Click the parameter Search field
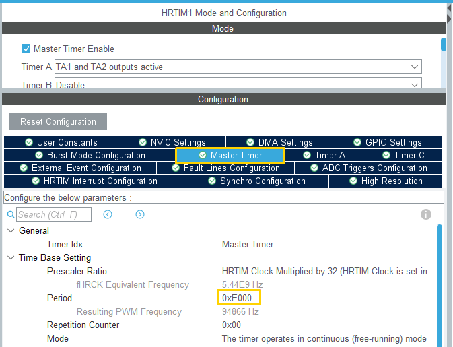This screenshot has width=453, height=347. pyautogui.click(x=54, y=214)
